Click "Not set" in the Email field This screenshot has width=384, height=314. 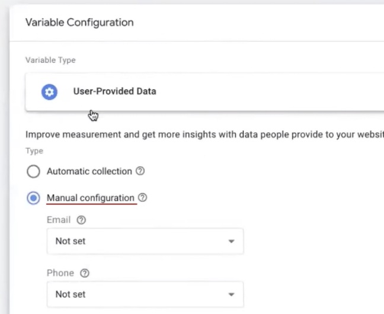(x=71, y=241)
